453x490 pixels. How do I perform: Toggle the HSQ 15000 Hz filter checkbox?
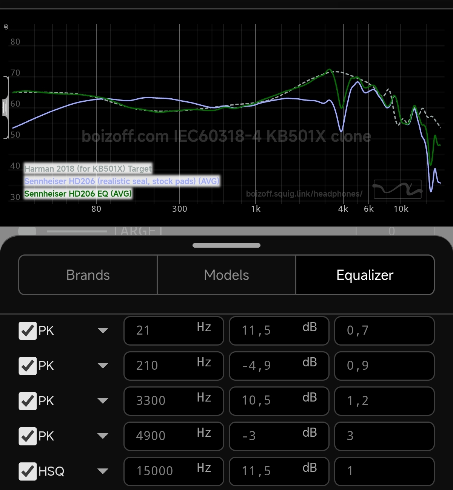coord(28,471)
